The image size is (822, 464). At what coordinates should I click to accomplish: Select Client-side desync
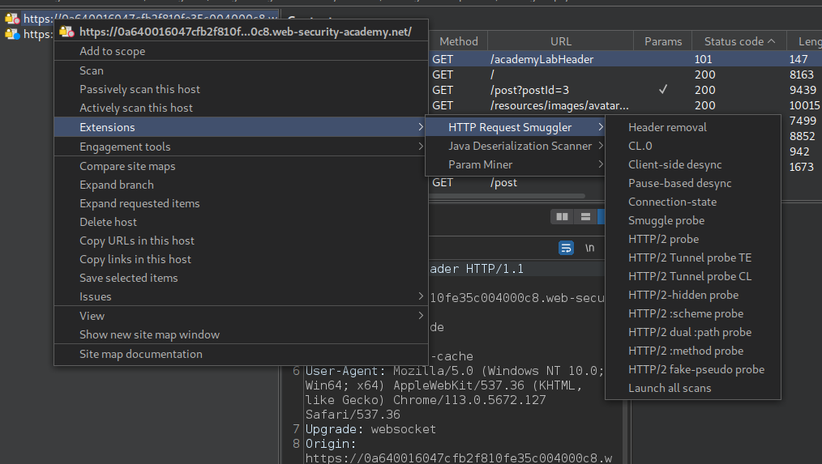(x=693, y=164)
